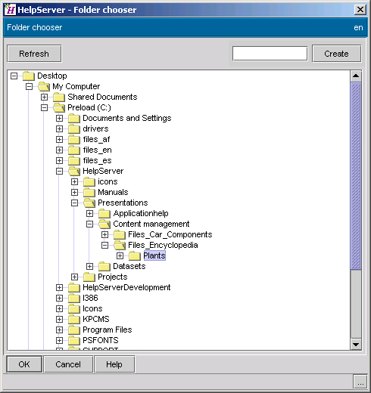Click the Cancel button

pyautogui.click(x=68, y=364)
